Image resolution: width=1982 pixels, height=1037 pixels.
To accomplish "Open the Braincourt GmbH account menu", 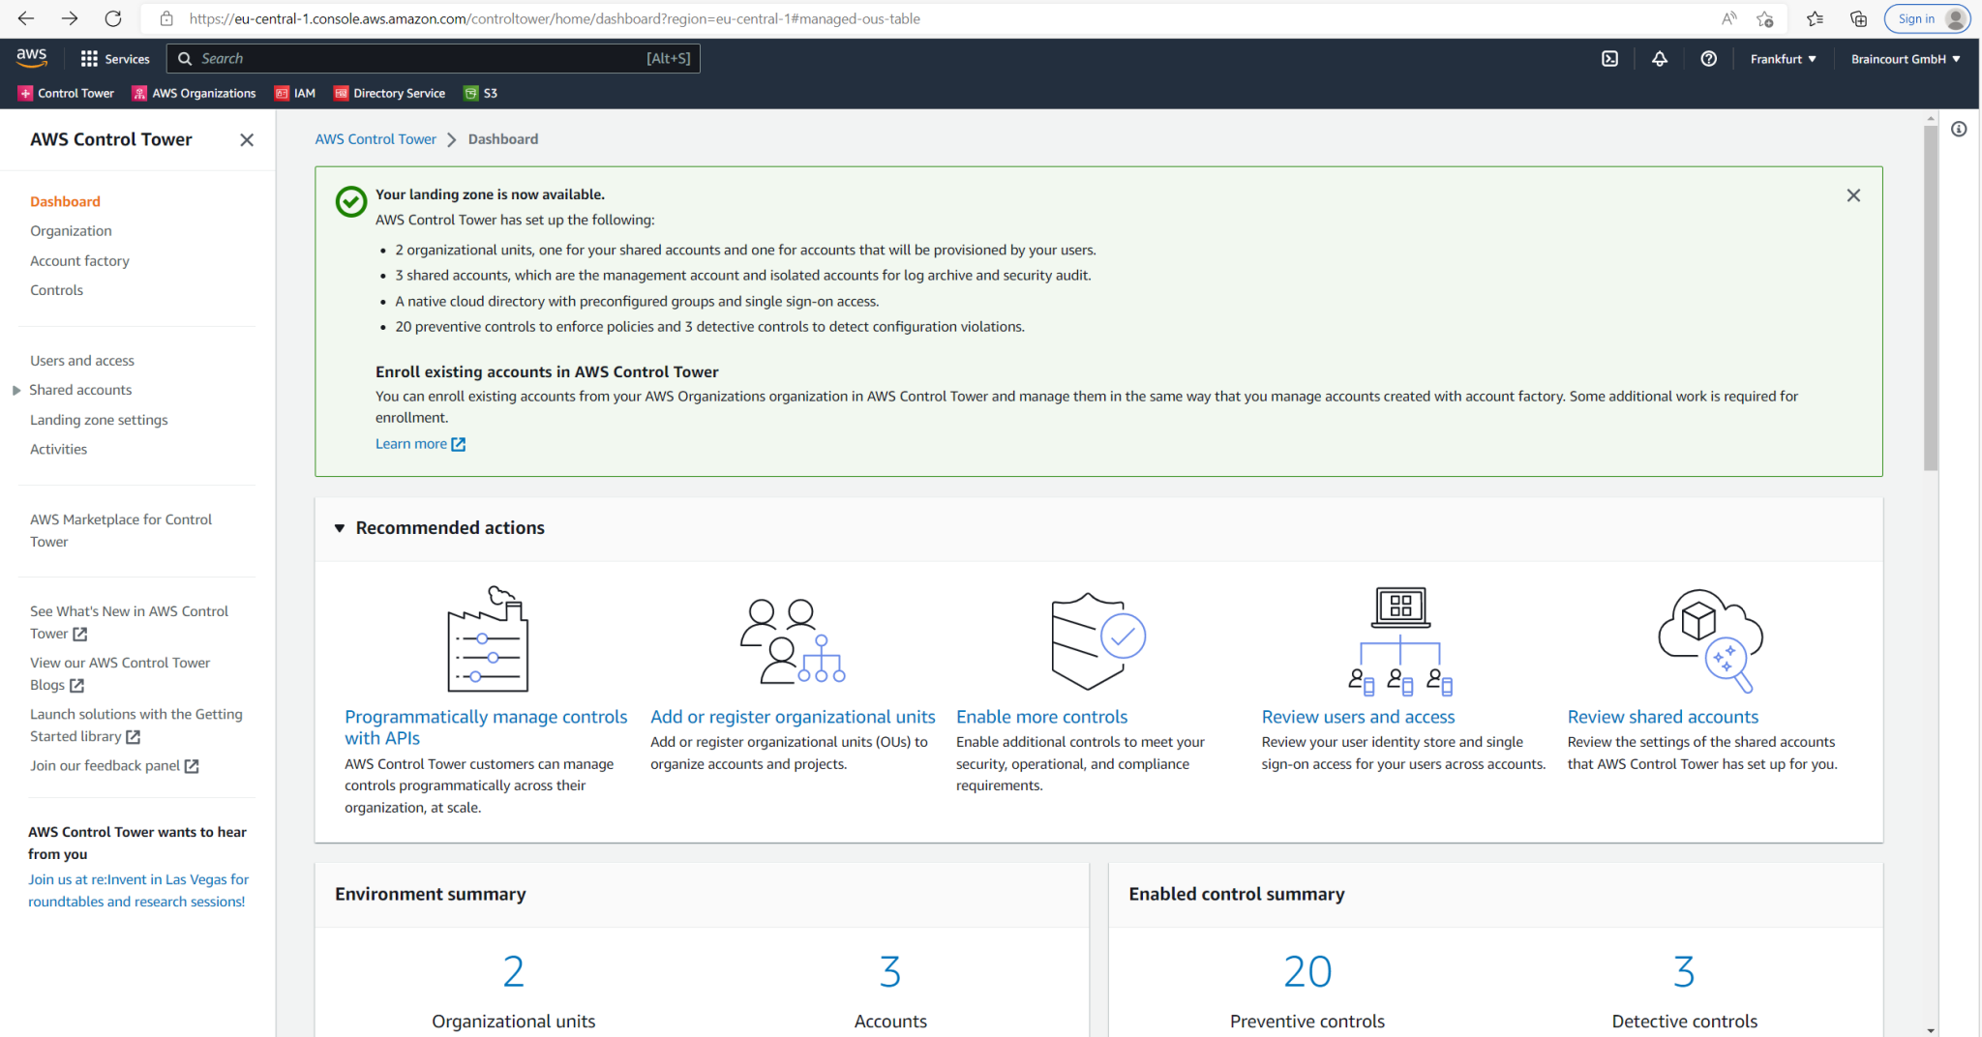I will (x=1906, y=59).
